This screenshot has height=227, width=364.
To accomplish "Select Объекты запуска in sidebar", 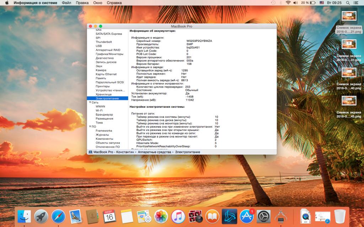I will tap(108, 143).
